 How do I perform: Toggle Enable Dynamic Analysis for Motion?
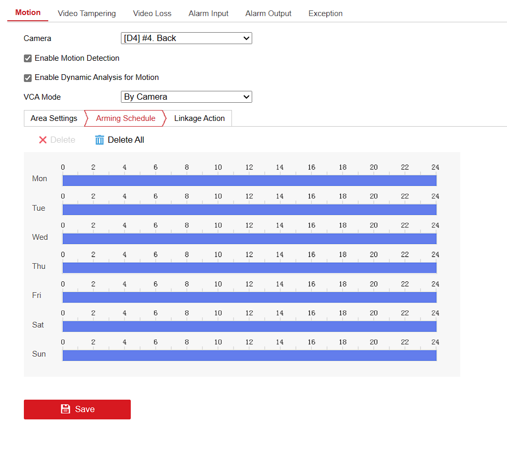(x=28, y=78)
